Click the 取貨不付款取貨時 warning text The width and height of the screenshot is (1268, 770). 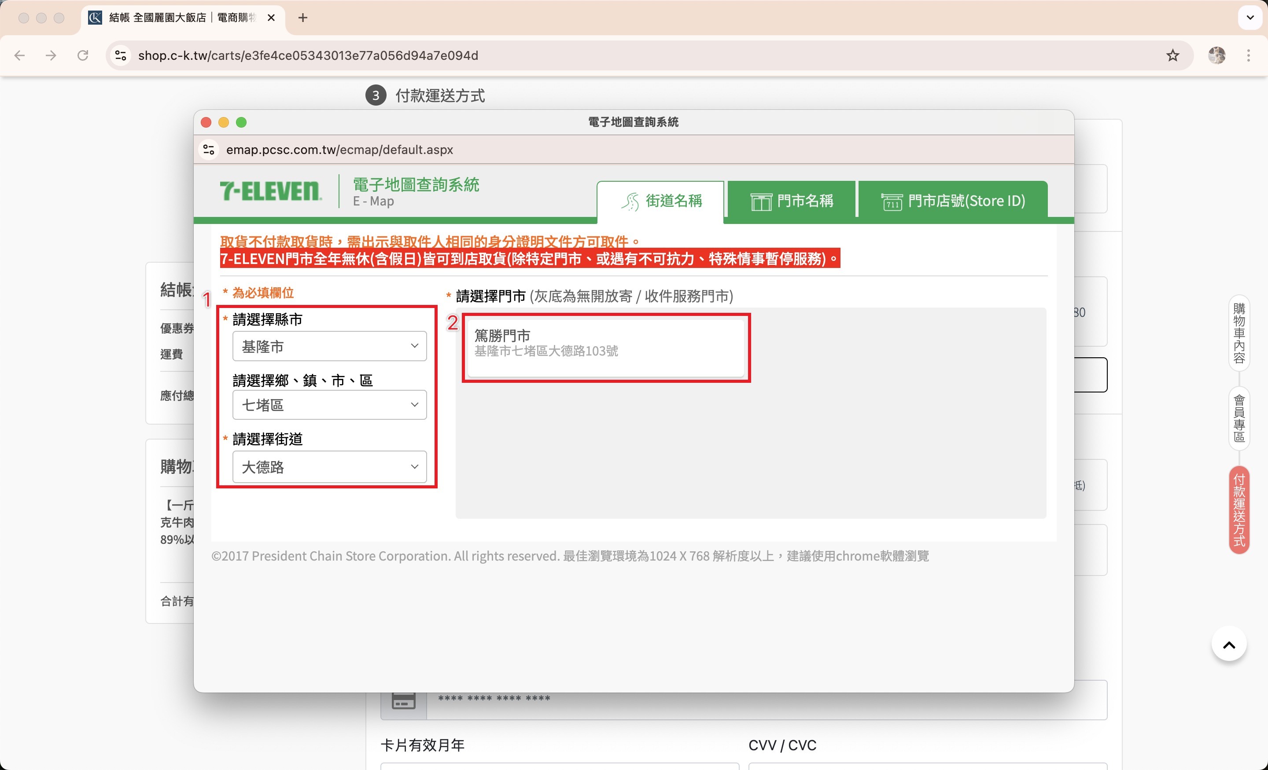click(430, 241)
